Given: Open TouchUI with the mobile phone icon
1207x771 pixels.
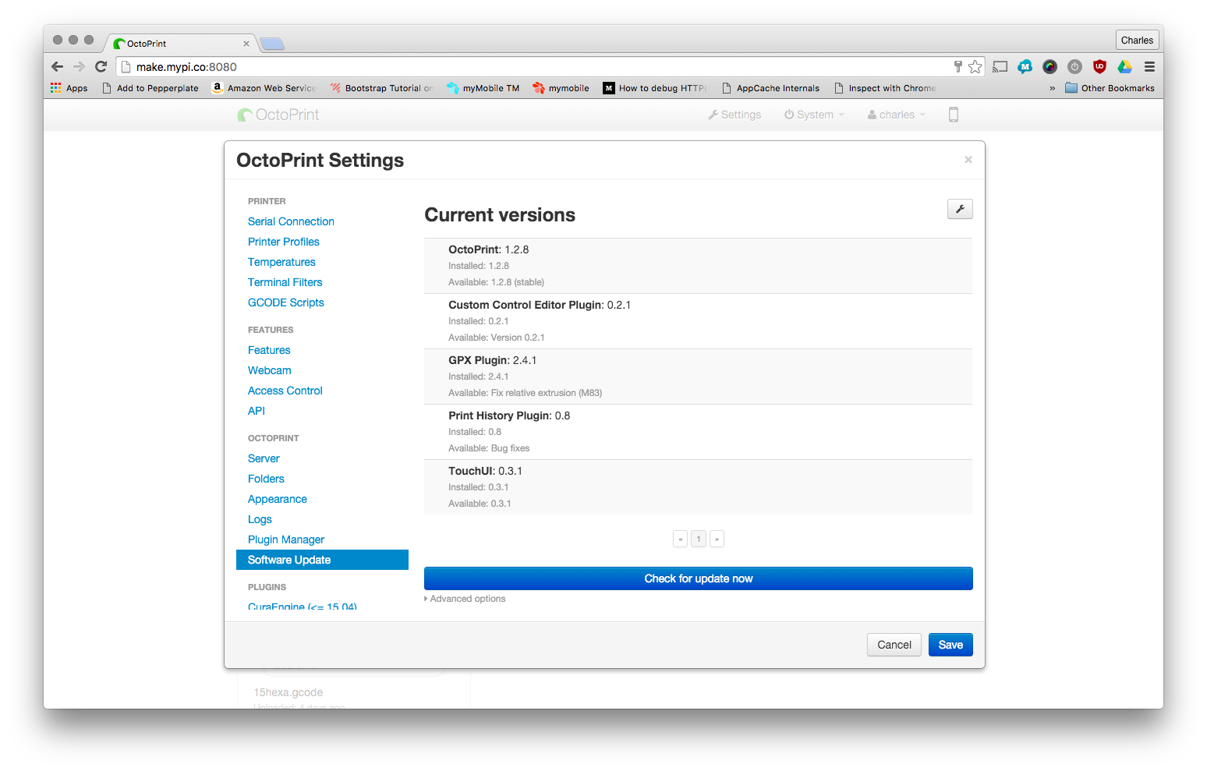Looking at the screenshot, I should pyautogui.click(x=953, y=114).
